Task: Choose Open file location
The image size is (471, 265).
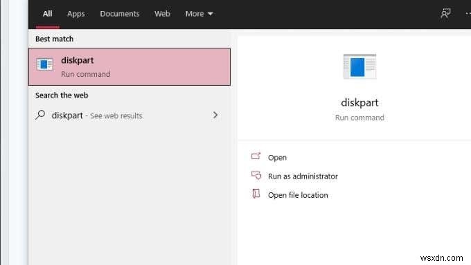Action: (298, 195)
